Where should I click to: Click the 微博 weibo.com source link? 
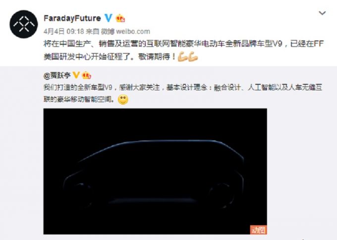pos(125,31)
